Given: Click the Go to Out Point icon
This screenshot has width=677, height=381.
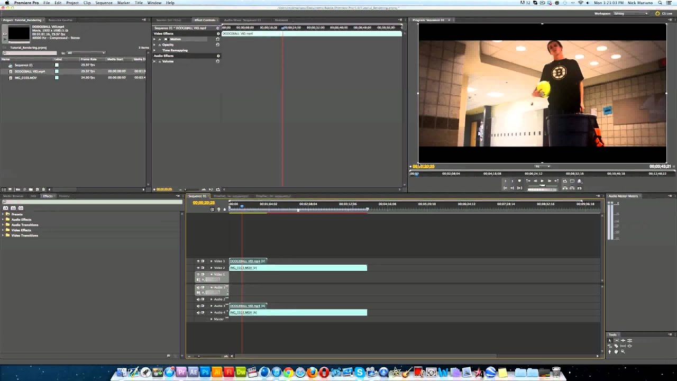Looking at the screenshot, I should pyautogui.click(x=512, y=188).
